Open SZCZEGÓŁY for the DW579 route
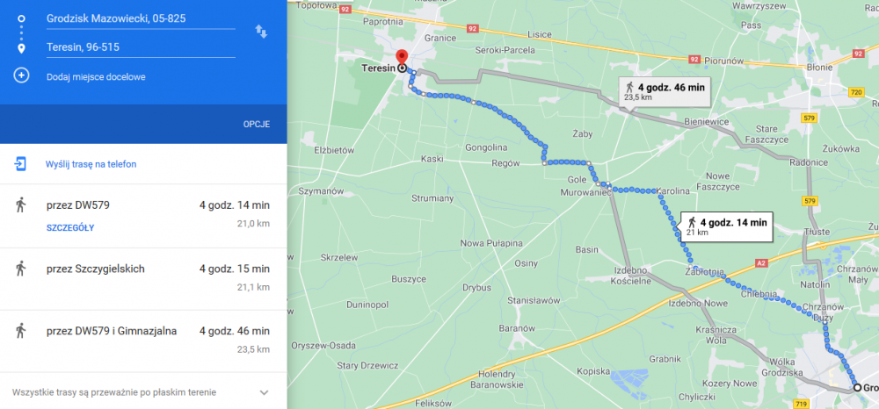Screen dimensions: 879x409 pos(70,227)
